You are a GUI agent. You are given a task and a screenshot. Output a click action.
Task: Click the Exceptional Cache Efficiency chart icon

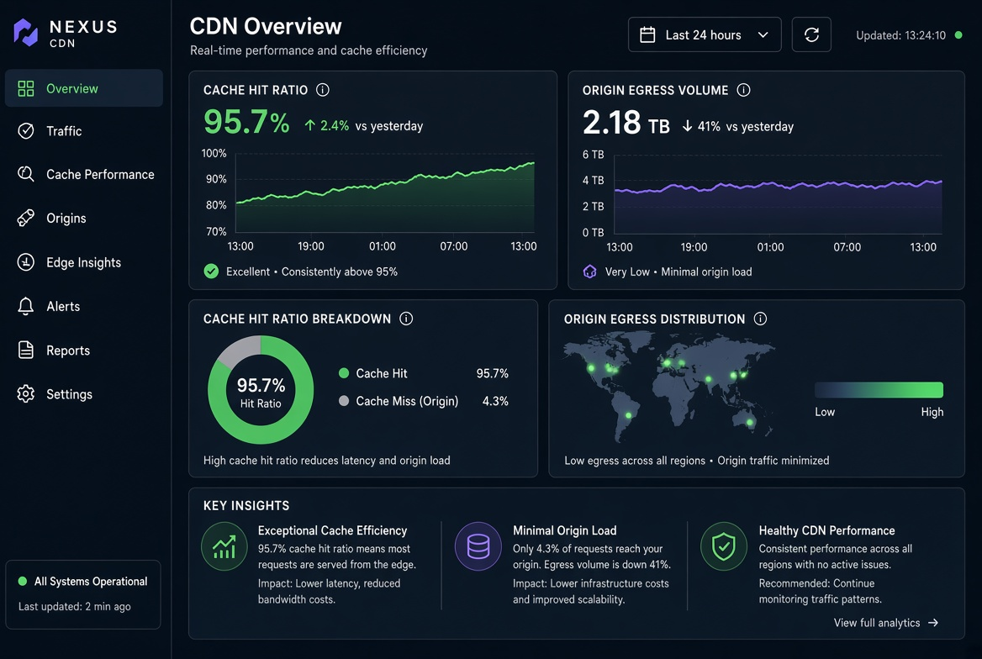tap(224, 546)
